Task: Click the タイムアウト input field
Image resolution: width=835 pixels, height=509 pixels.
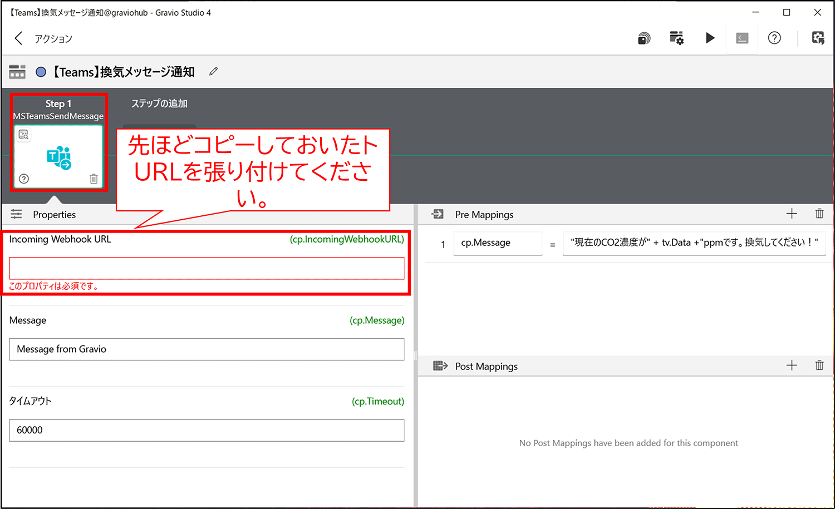Action: point(207,430)
